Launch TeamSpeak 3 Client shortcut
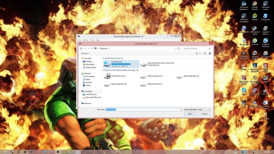The height and width of the screenshot is (154, 274). pyautogui.click(x=255, y=30)
